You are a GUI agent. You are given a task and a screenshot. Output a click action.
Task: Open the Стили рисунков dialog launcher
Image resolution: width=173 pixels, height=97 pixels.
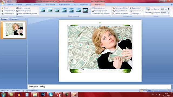[110, 16]
